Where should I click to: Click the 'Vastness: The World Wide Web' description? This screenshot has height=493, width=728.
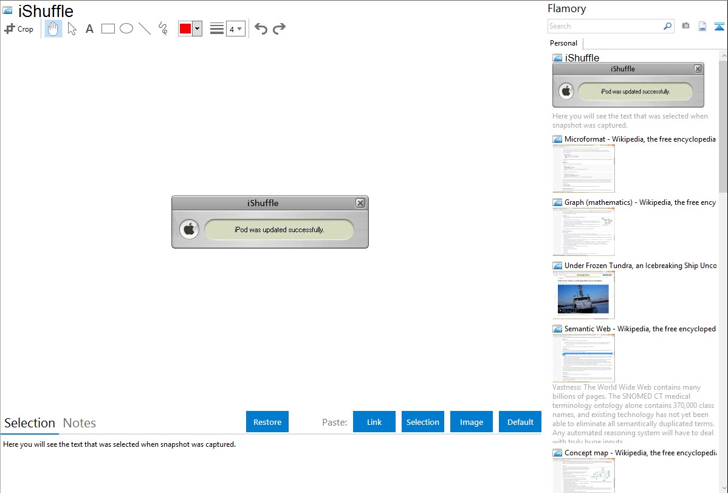click(x=633, y=414)
